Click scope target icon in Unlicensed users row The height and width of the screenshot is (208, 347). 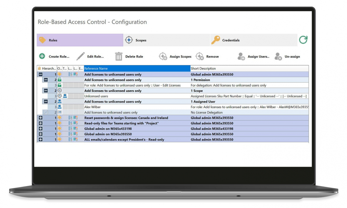(60, 96)
